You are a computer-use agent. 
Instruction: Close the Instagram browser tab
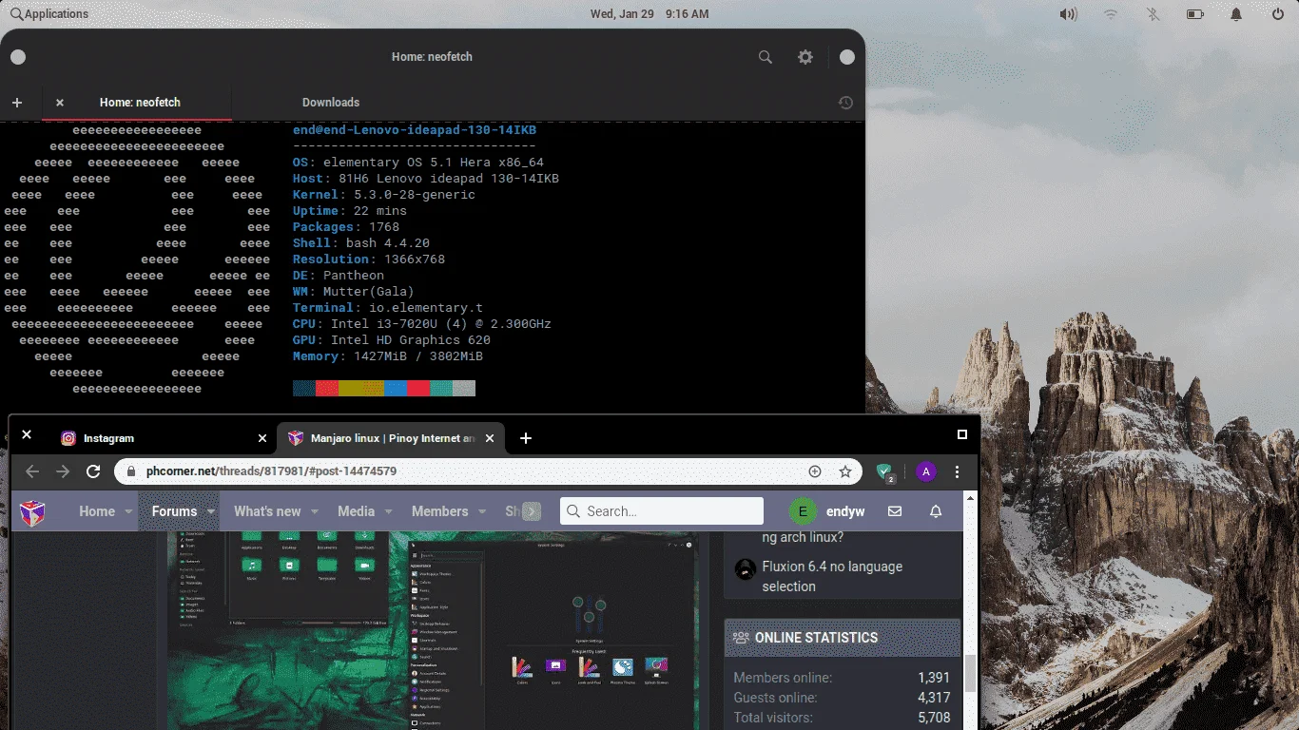pyautogui.click(x=262, y=438)
